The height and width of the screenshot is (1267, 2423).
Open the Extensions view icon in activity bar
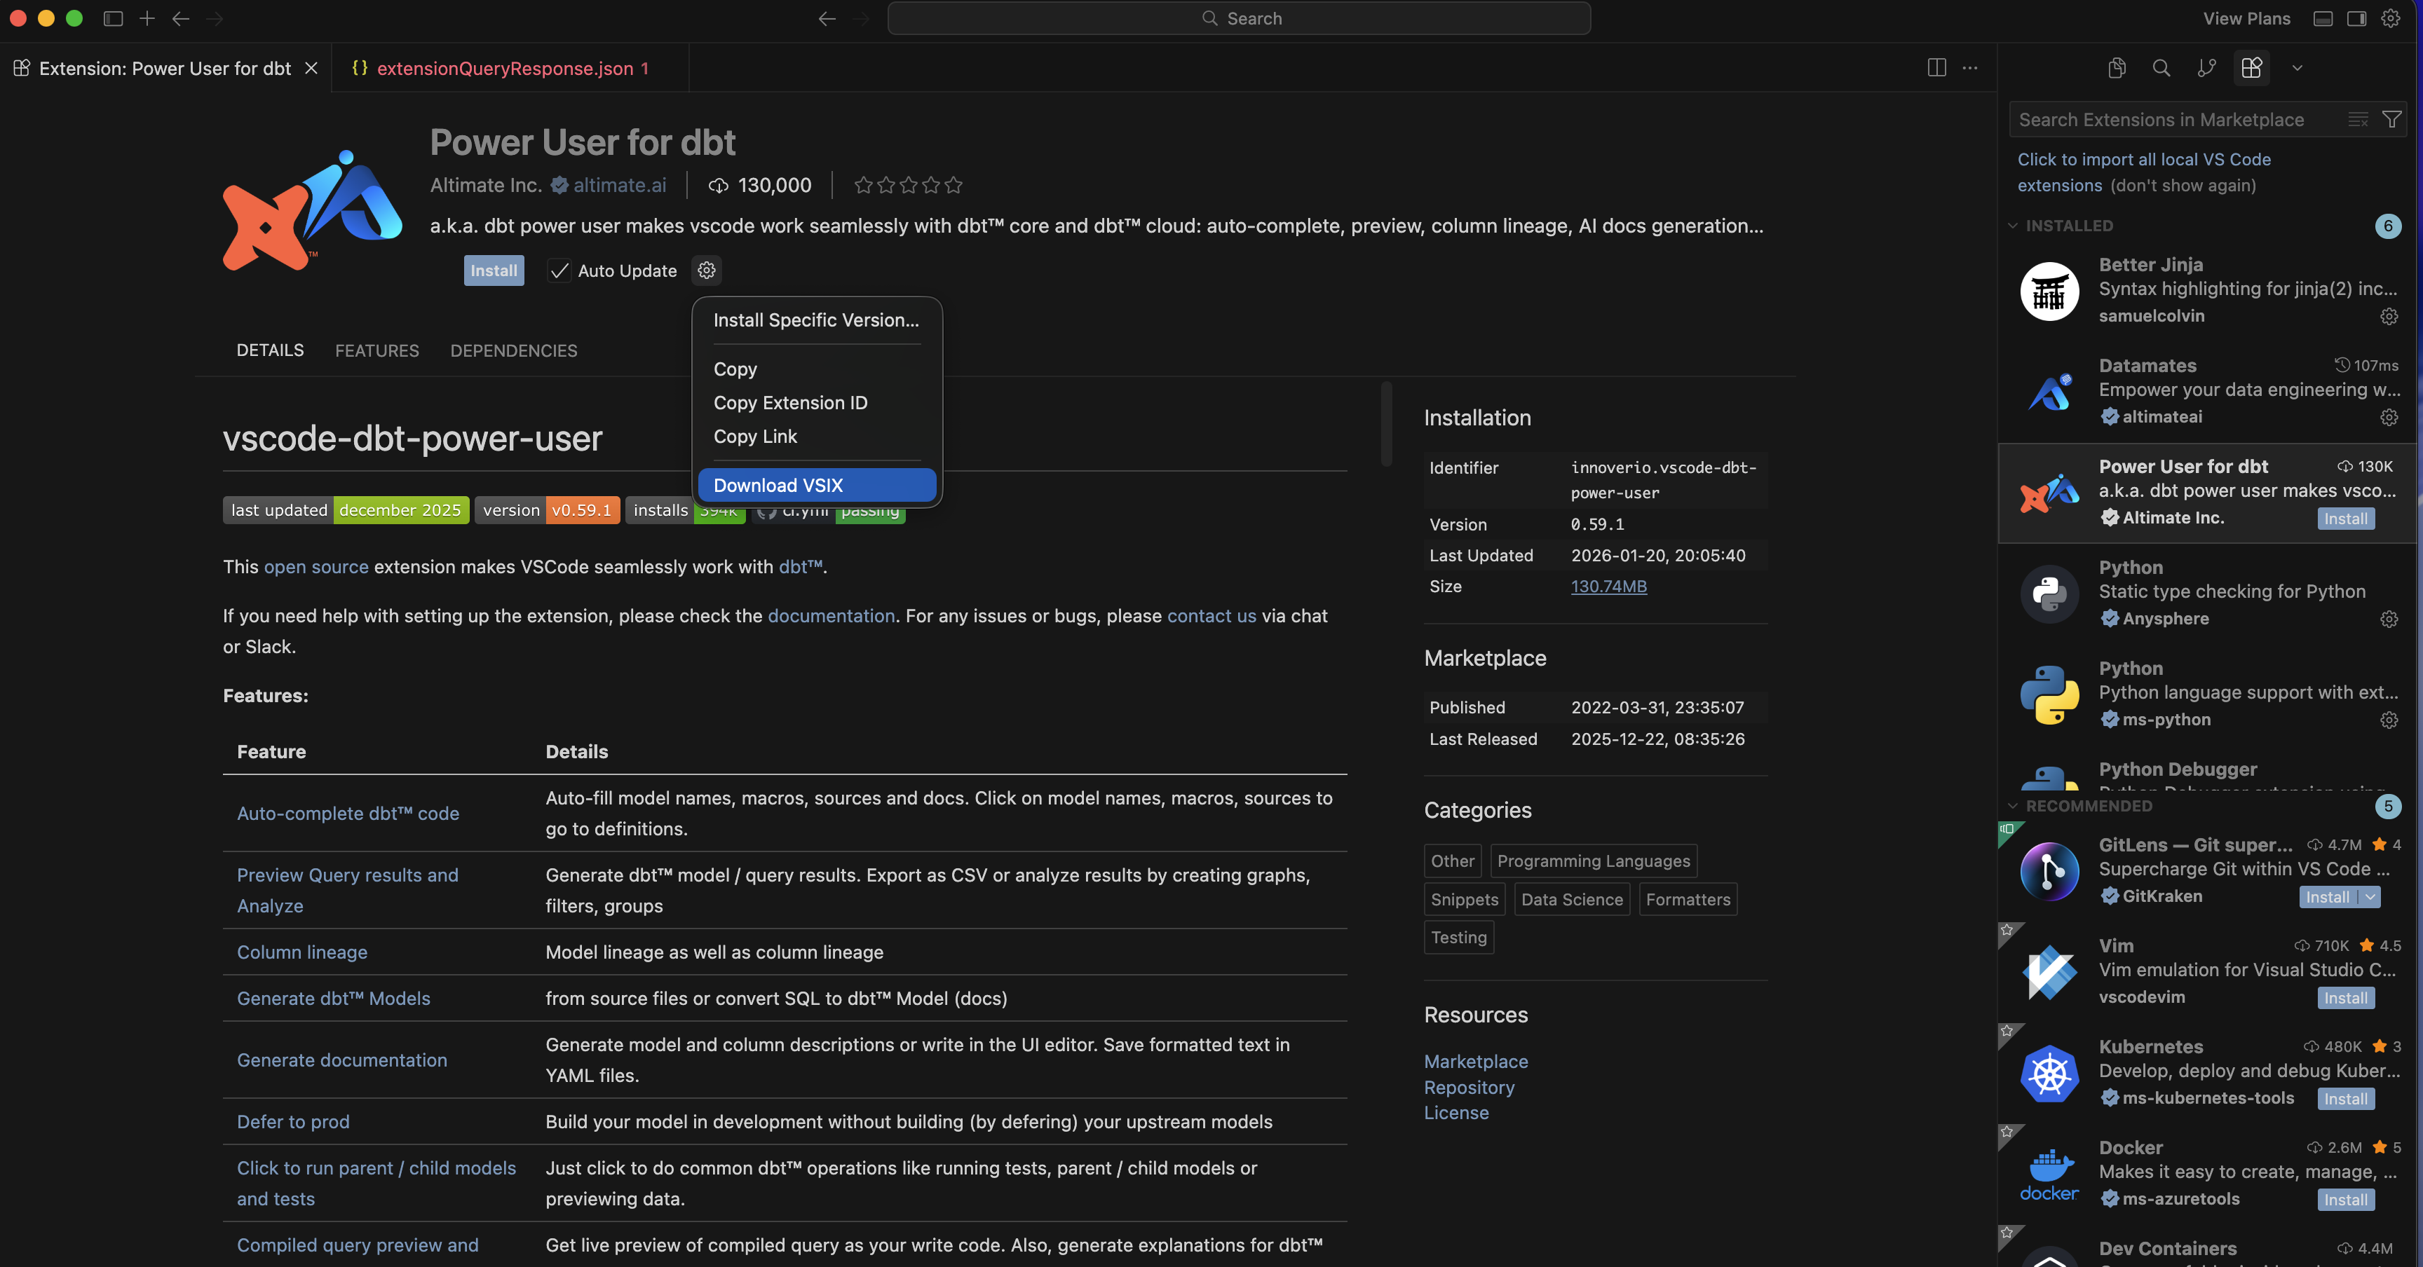(2252, 68)
